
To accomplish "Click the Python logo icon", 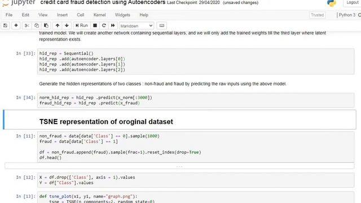I will (331, 3).
